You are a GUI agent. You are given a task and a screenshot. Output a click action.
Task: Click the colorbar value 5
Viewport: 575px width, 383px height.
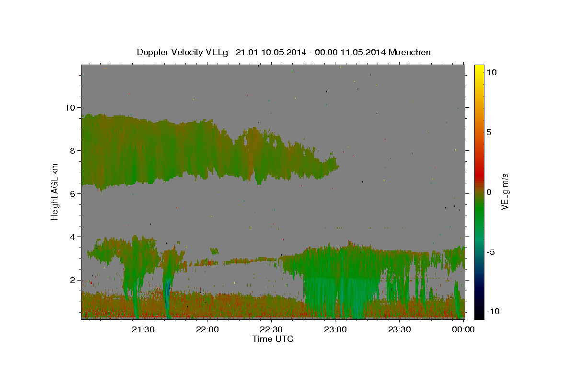(489, 132)
